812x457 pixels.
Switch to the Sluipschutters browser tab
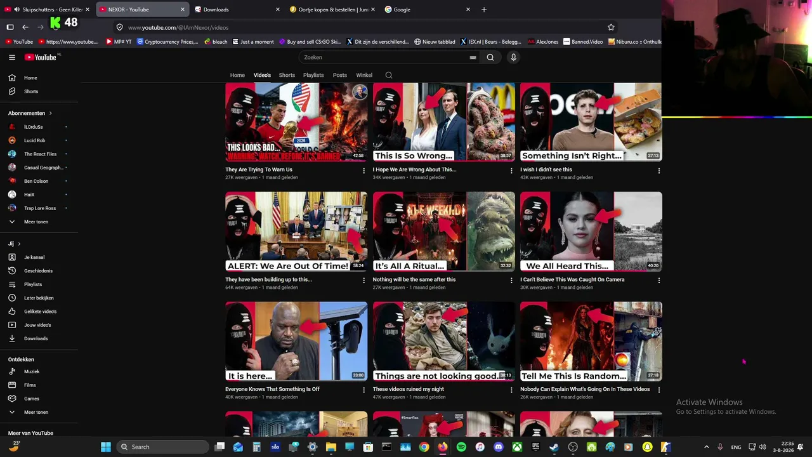tap(48, 10)
